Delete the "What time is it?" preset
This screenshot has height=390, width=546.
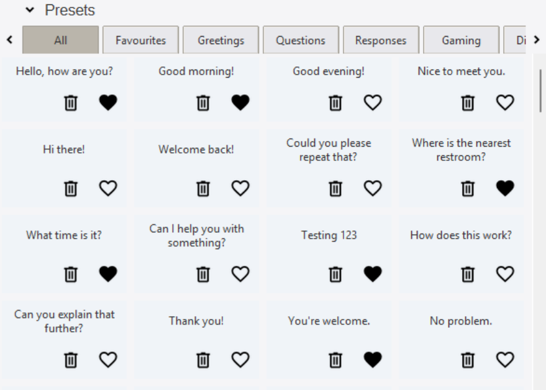(x=71, y=274)
